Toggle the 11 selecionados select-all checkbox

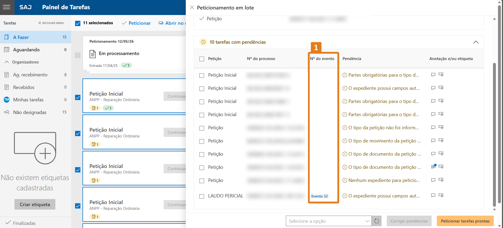pos(78,23)
